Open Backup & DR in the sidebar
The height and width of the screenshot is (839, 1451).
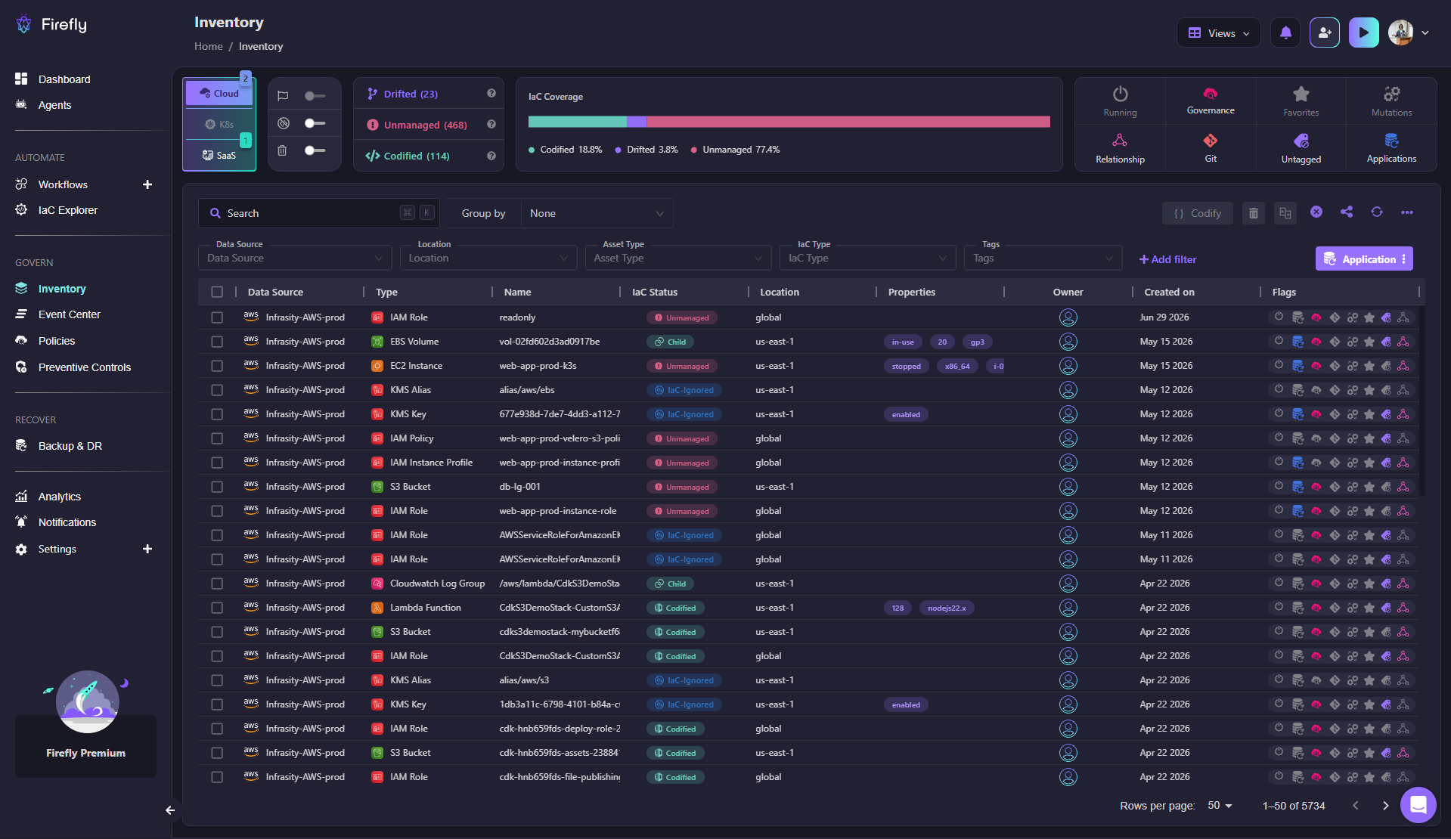coord(70,446)
